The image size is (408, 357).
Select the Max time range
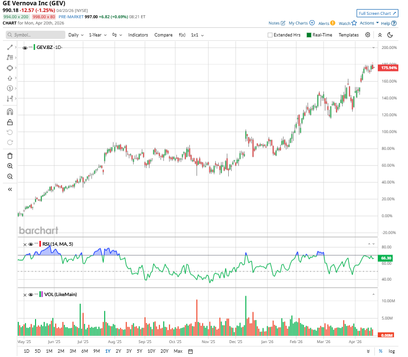click(178, 351)
